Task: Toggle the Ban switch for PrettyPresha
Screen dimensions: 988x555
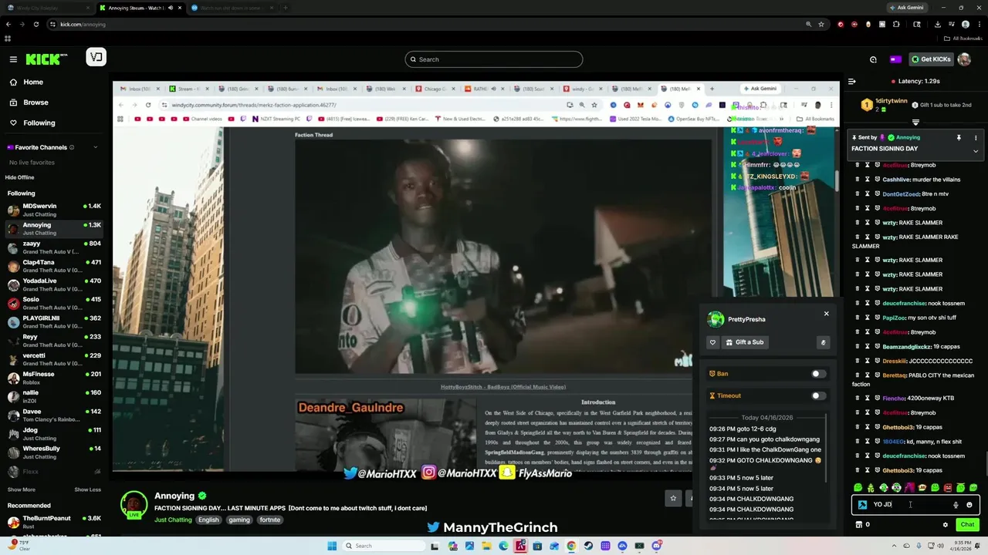Action: 818,374
